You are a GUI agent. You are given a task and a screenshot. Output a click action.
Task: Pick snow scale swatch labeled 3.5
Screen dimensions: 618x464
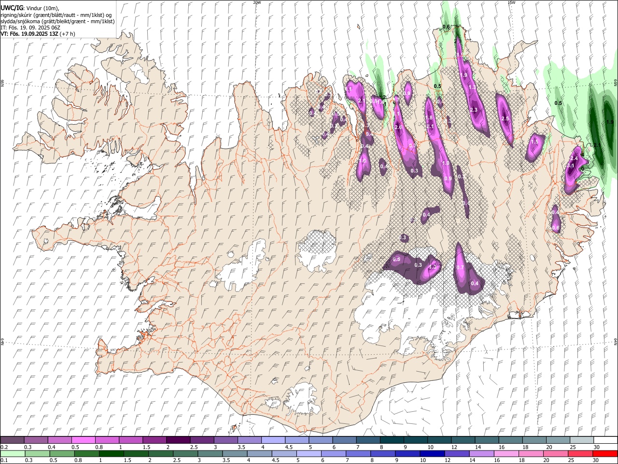coord(249,440)
